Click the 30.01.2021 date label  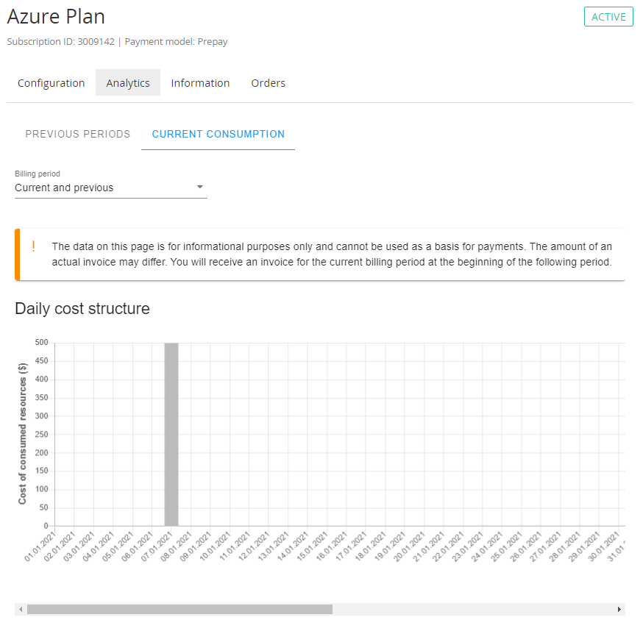[x=603, y=546]
